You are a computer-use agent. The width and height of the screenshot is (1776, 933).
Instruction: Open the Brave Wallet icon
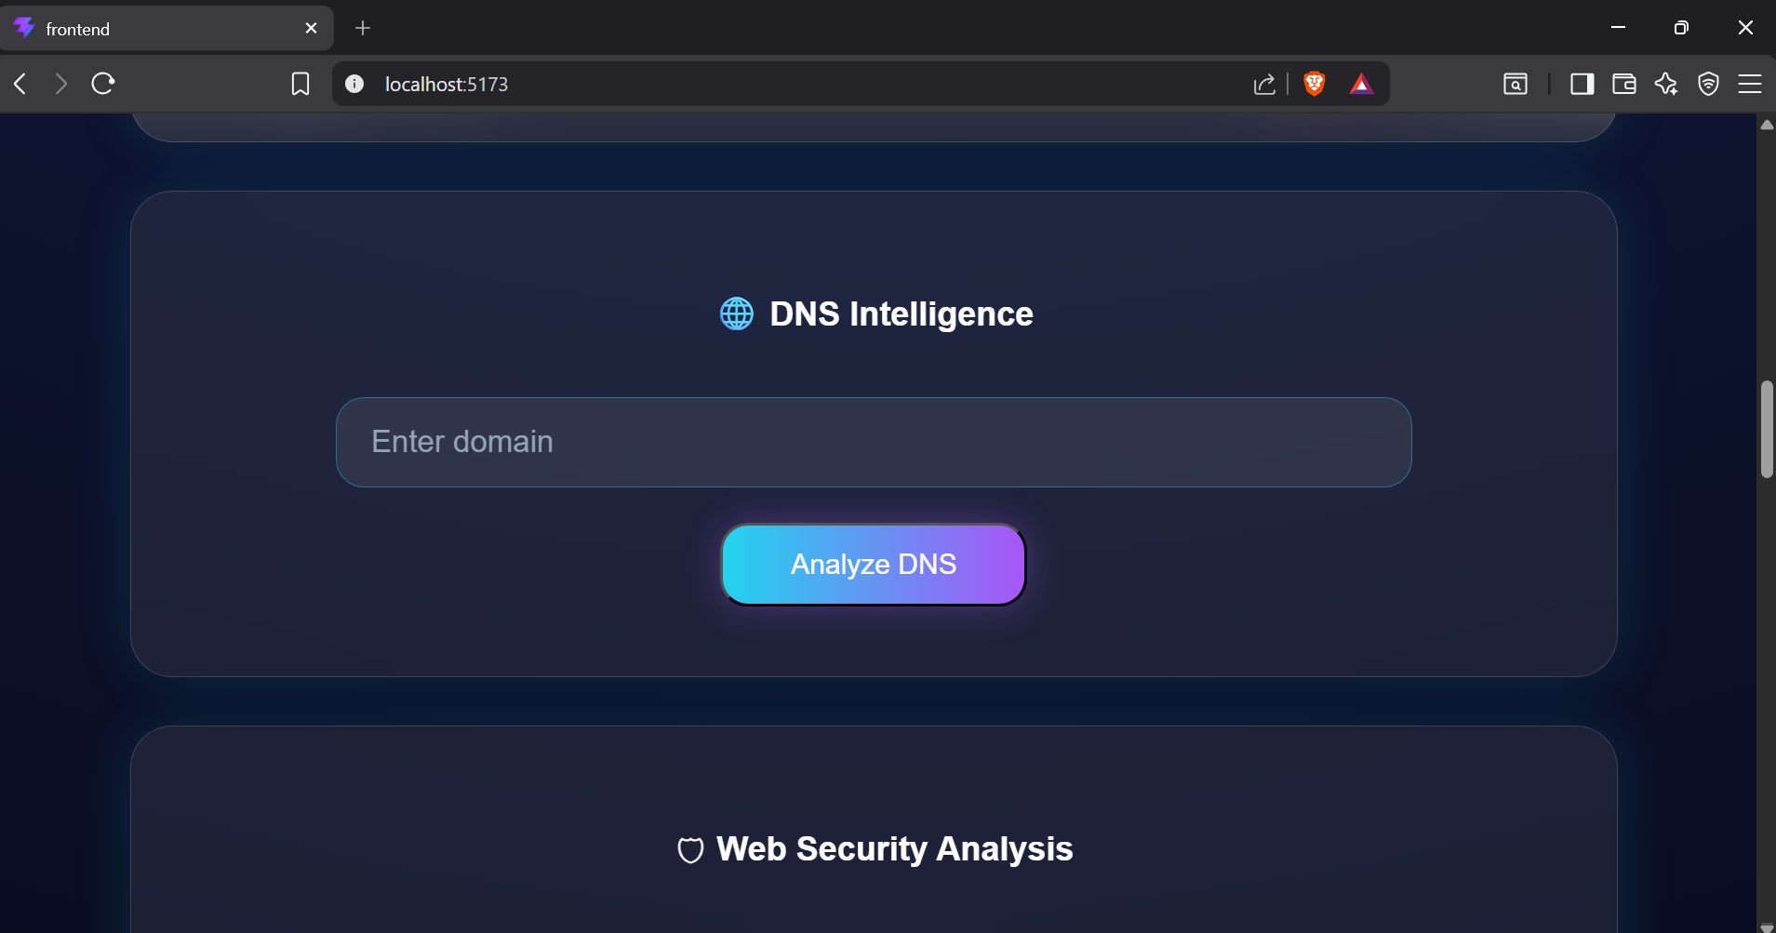1624,84
